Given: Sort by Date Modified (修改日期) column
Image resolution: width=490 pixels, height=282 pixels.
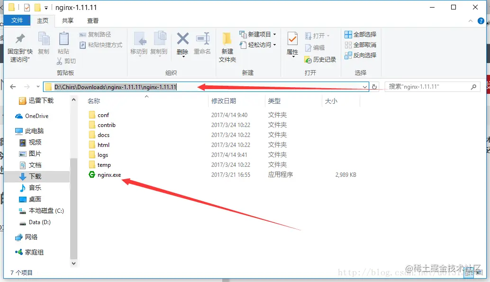Looking at the screenshot, I should point(223,101).
